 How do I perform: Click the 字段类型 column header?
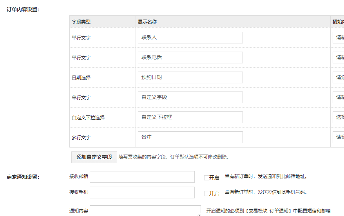pos(81,22)
